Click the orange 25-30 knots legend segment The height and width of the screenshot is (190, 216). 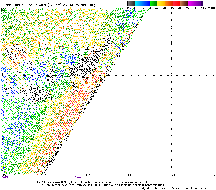point(169,4)
